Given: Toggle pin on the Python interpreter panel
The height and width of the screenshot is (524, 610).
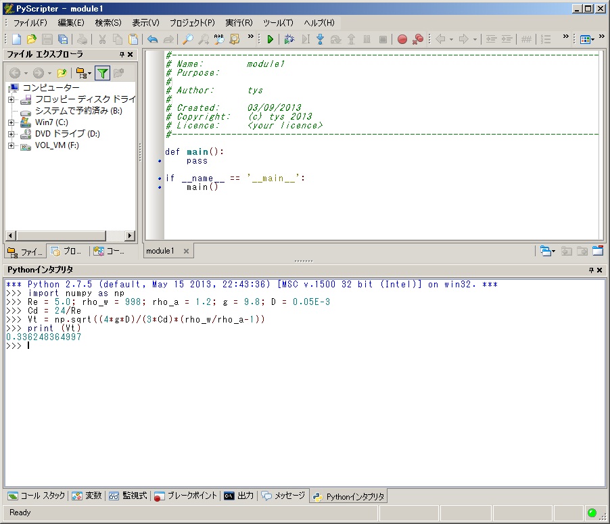Looking at the screenshot, I should click(590, 270).
